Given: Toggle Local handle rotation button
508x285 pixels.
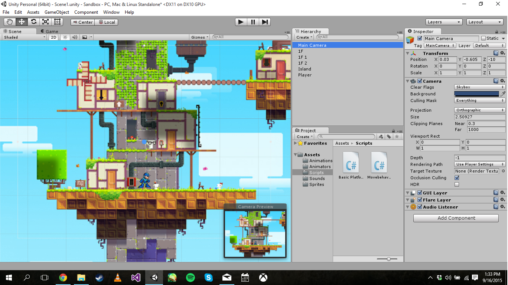Looking at the screenshot, I should coord(107,22).
